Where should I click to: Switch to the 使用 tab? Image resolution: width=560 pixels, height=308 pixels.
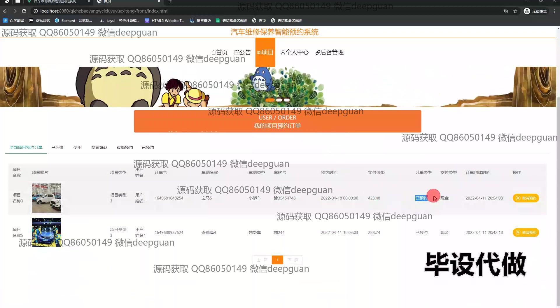coord(78,148)
